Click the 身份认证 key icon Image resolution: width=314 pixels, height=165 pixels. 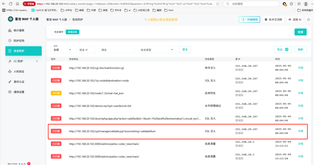tap(10, 82)
